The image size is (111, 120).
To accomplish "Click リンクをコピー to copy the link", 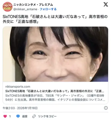I will click(47, 116).
